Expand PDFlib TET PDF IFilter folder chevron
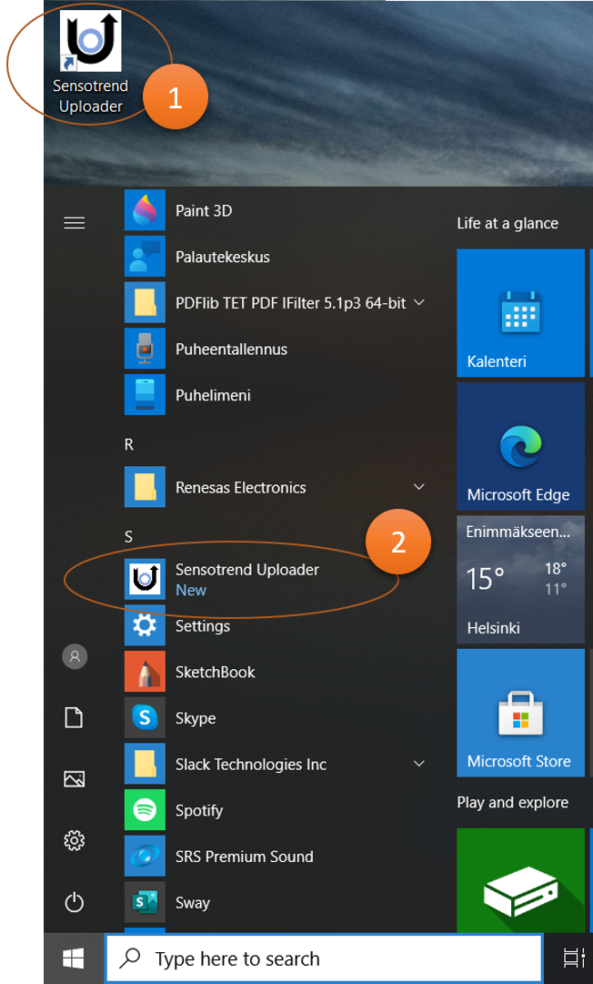 click(x=419, y=302)
